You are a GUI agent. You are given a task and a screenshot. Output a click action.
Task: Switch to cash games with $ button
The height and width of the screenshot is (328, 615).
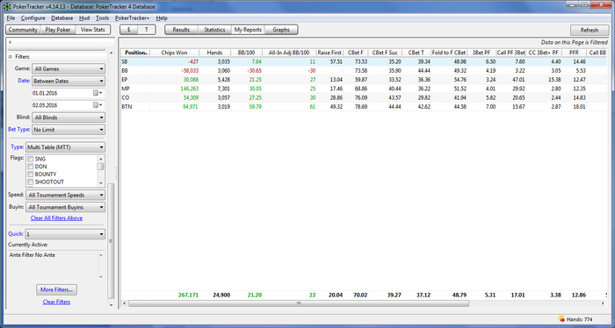tap(128, 30)
